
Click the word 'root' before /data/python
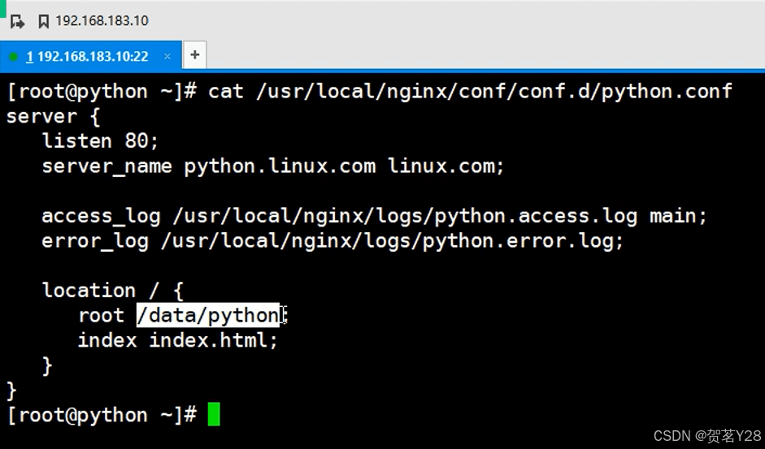point(101,315)
